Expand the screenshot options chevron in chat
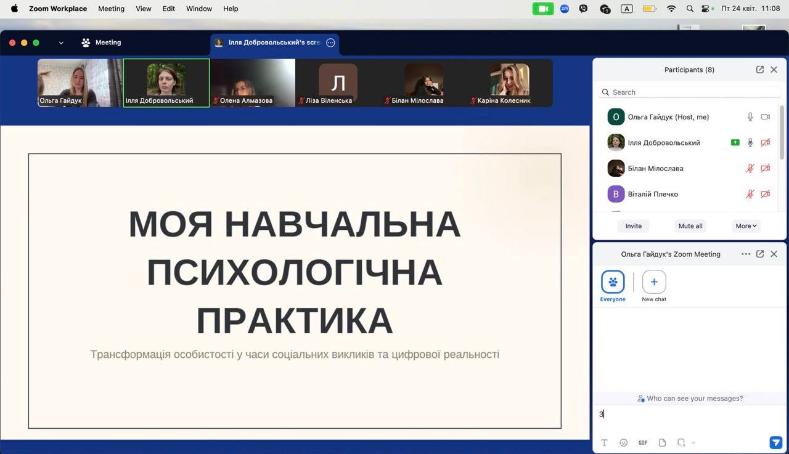789x454 pixels. tap(693, 442)
